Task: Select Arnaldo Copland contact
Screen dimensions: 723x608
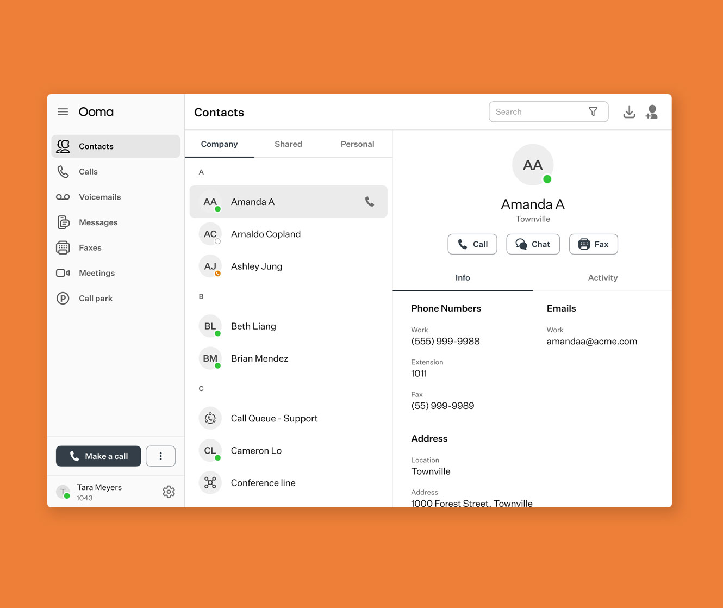Action: pyautogui.click(x=289, y=234)
